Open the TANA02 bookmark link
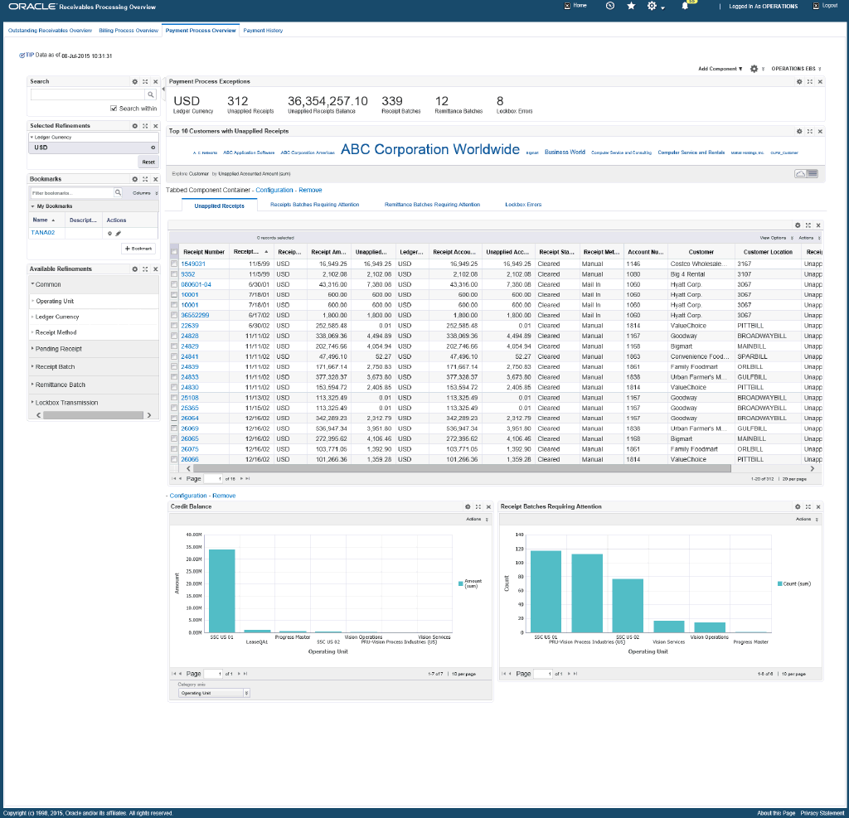 coord(43,233)
